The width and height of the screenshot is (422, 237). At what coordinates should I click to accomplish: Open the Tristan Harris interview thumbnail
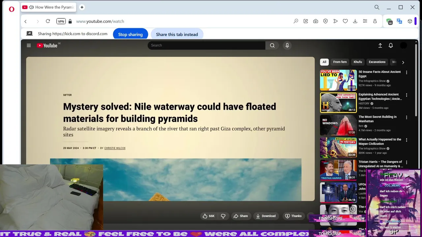[x=338, y=170]
